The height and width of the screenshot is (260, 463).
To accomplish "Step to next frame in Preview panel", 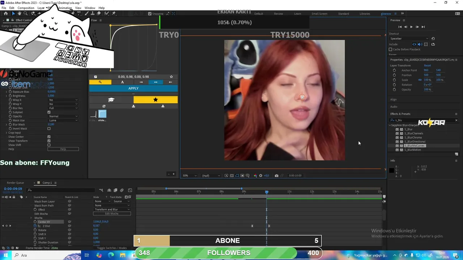I will pyautogui.click(x=417, y=27).
